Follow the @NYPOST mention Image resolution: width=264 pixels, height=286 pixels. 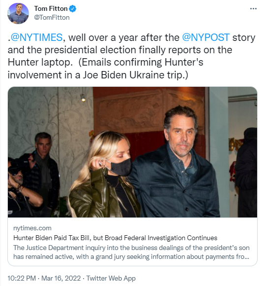pos(206,37)
